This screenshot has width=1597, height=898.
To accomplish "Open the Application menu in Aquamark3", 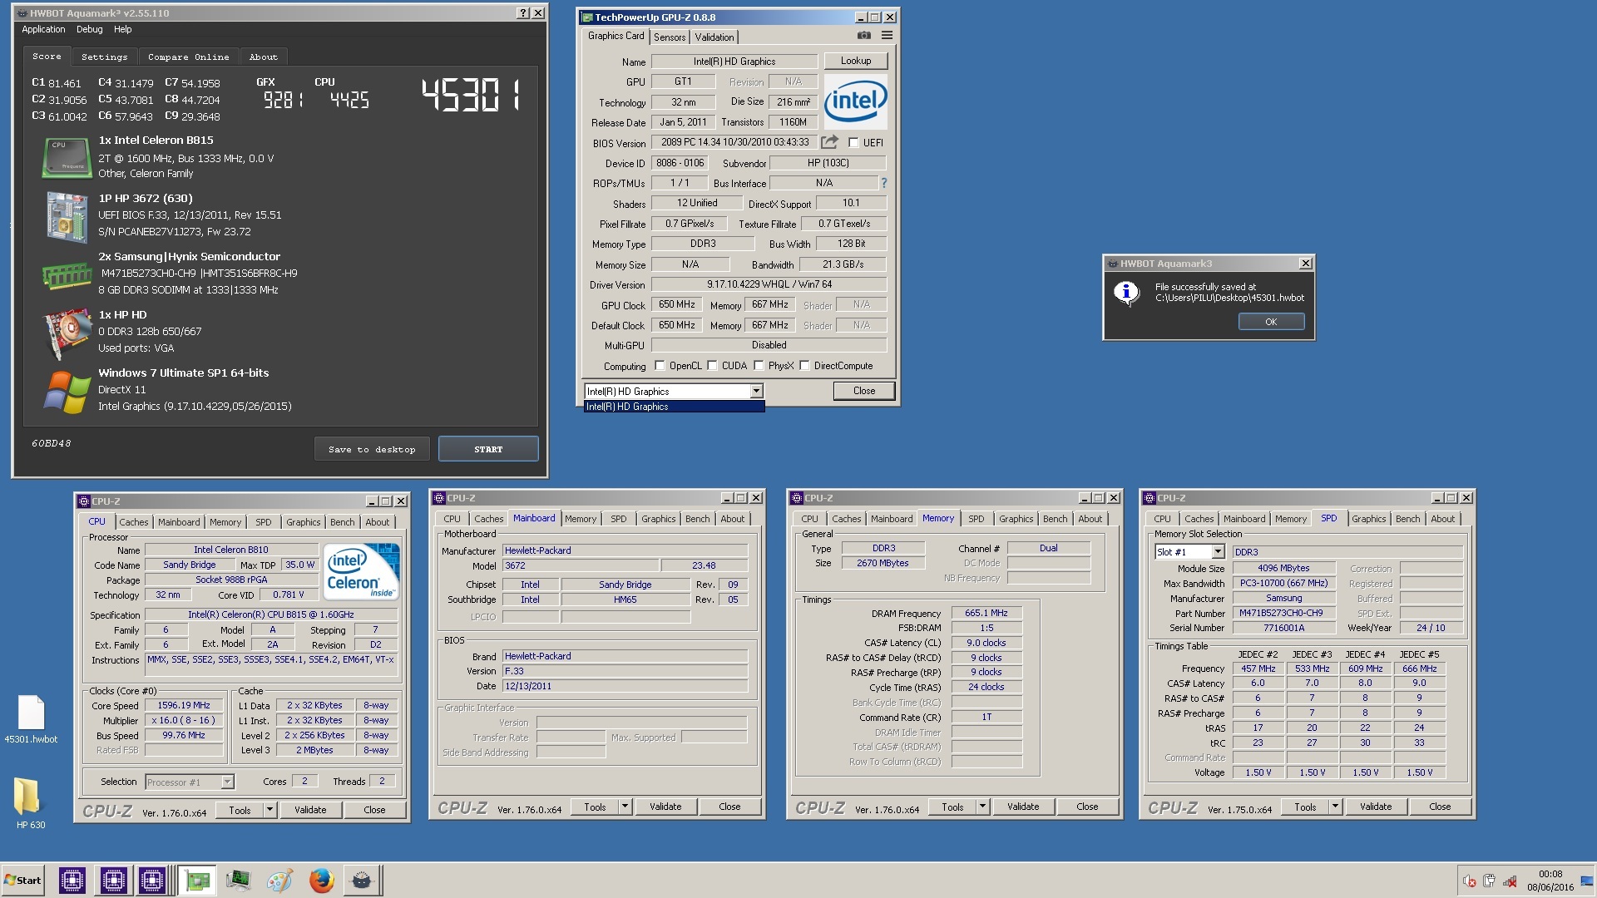I will [43, 29].
